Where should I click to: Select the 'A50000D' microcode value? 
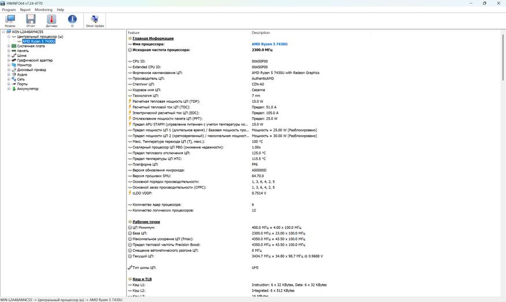259,170
